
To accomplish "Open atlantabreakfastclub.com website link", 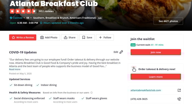I will pyautogui.click(x=146, y=90).
